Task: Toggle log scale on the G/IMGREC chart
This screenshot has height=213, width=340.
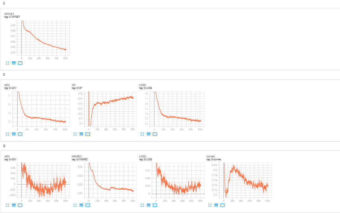Action: click(x=81, y=205)
